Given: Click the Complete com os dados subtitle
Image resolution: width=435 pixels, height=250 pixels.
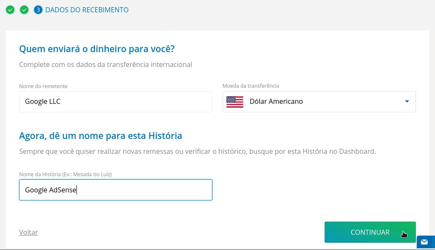Looking at the screenshot, I should (x=106, y=64).
